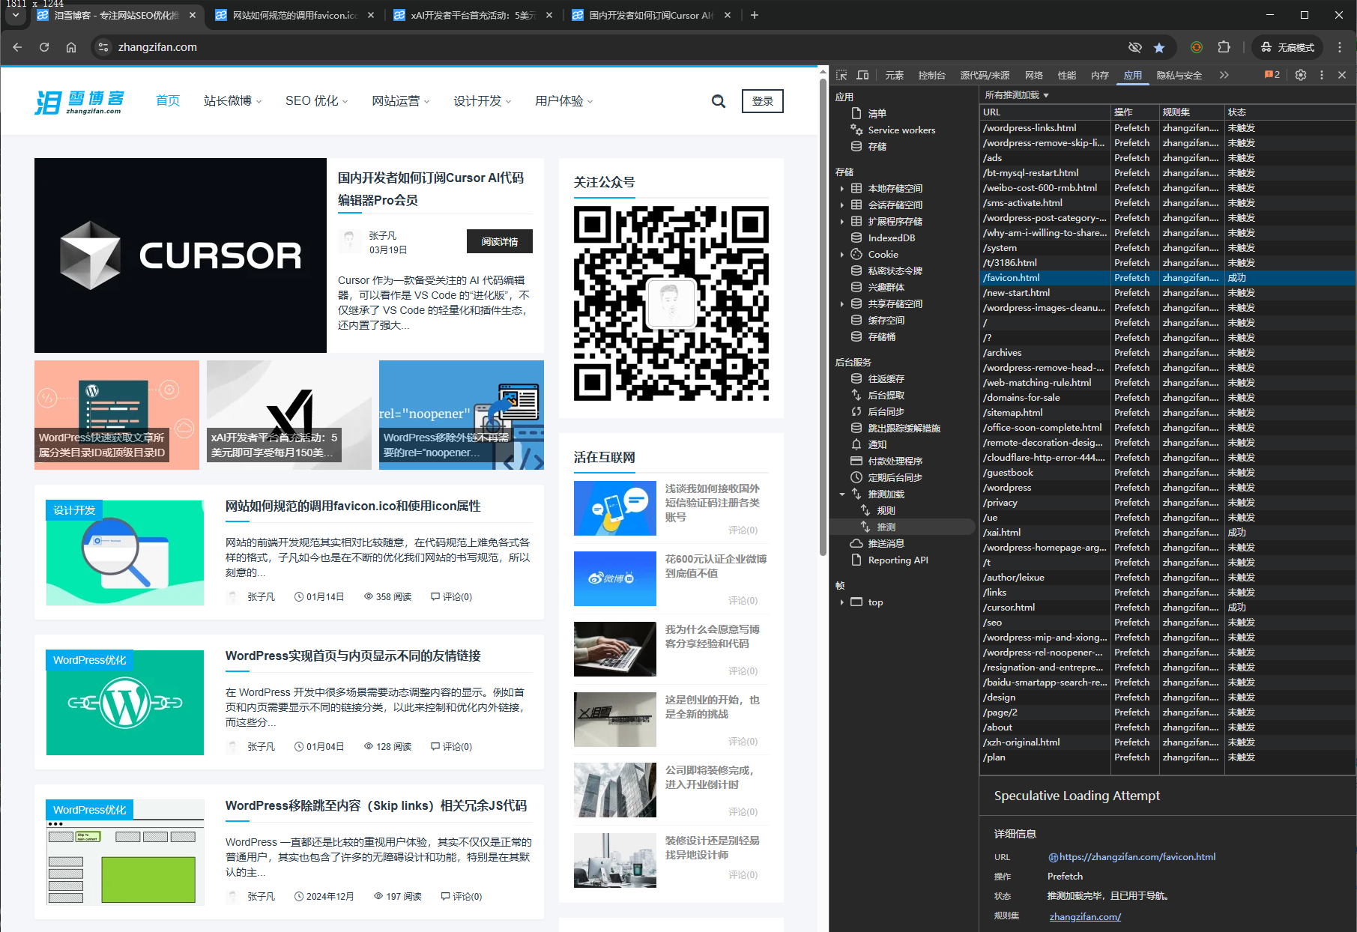Image resolution: width=1357 pixels, height=932 pixels.
Task: Expand the top frame node
Action: click(x=842, y=602)
